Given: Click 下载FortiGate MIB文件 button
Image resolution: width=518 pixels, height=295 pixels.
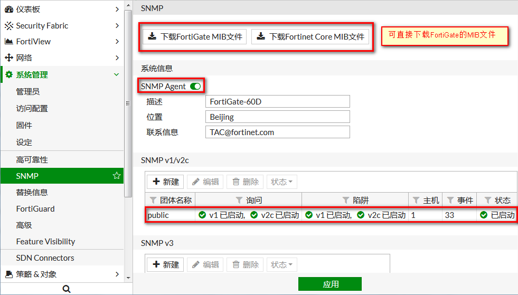Looking at the screenshot, I should coord(195,36).
